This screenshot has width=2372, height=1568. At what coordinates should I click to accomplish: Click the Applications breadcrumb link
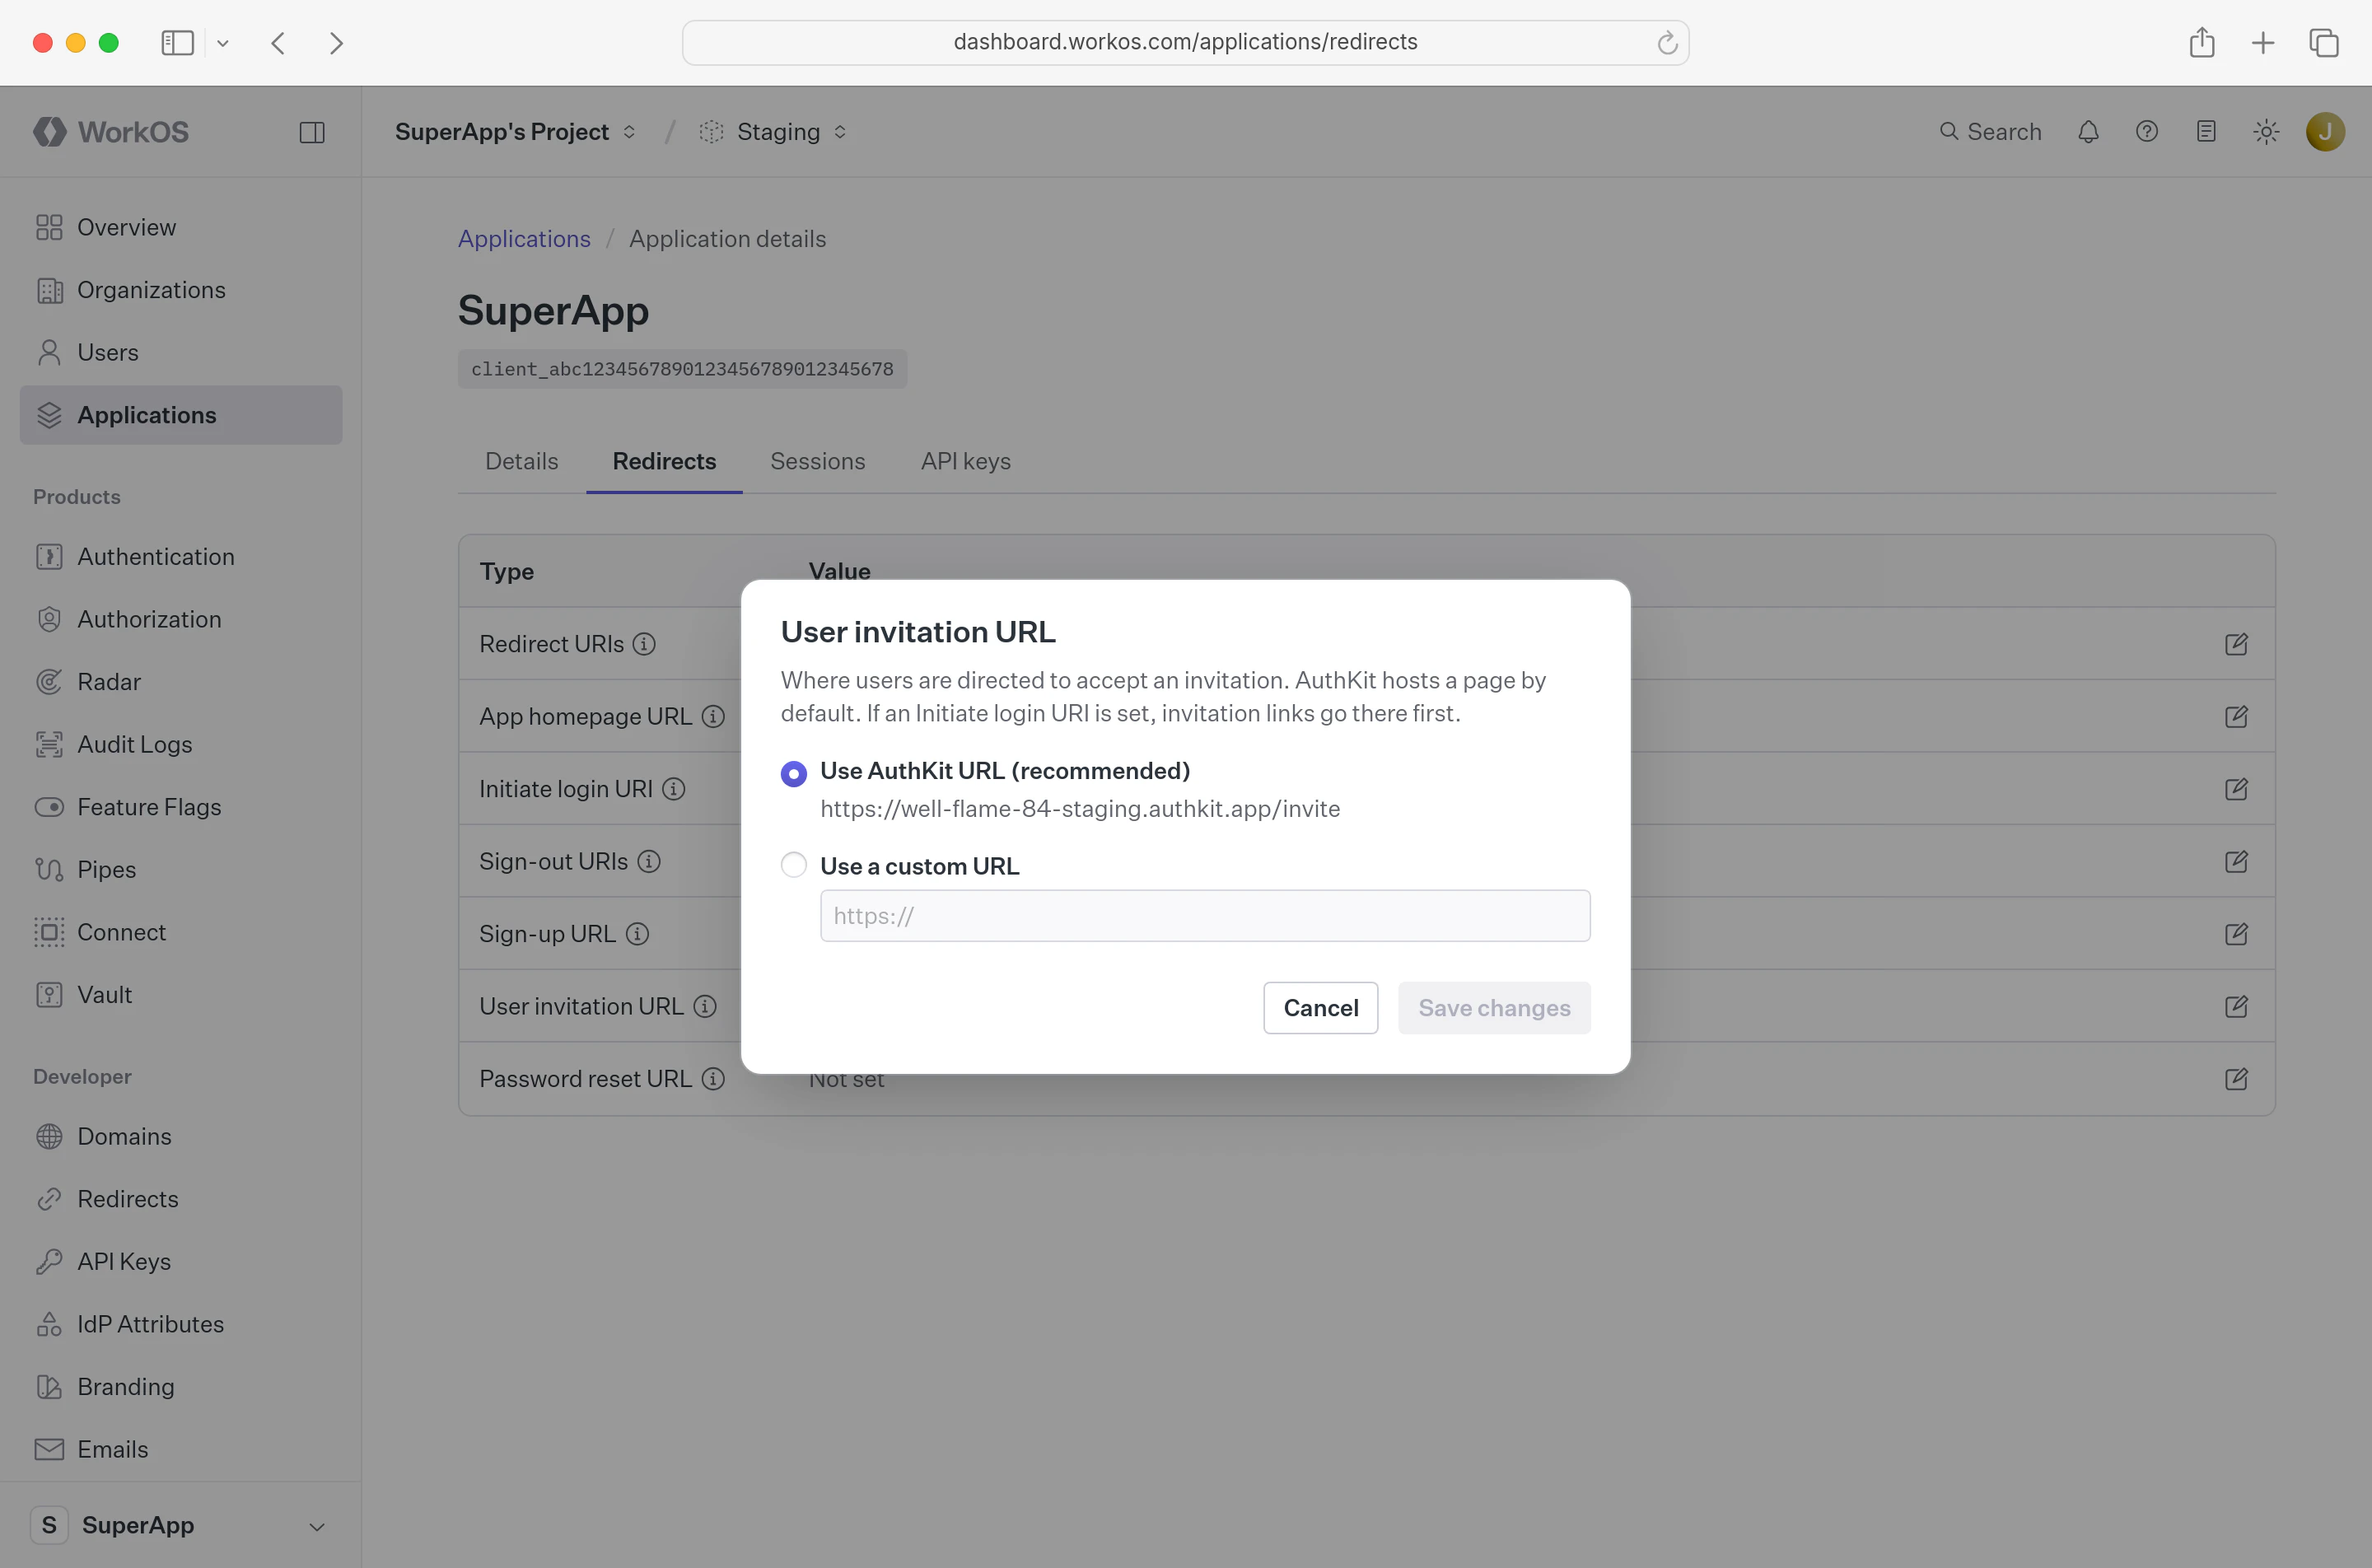pos(524,239)
